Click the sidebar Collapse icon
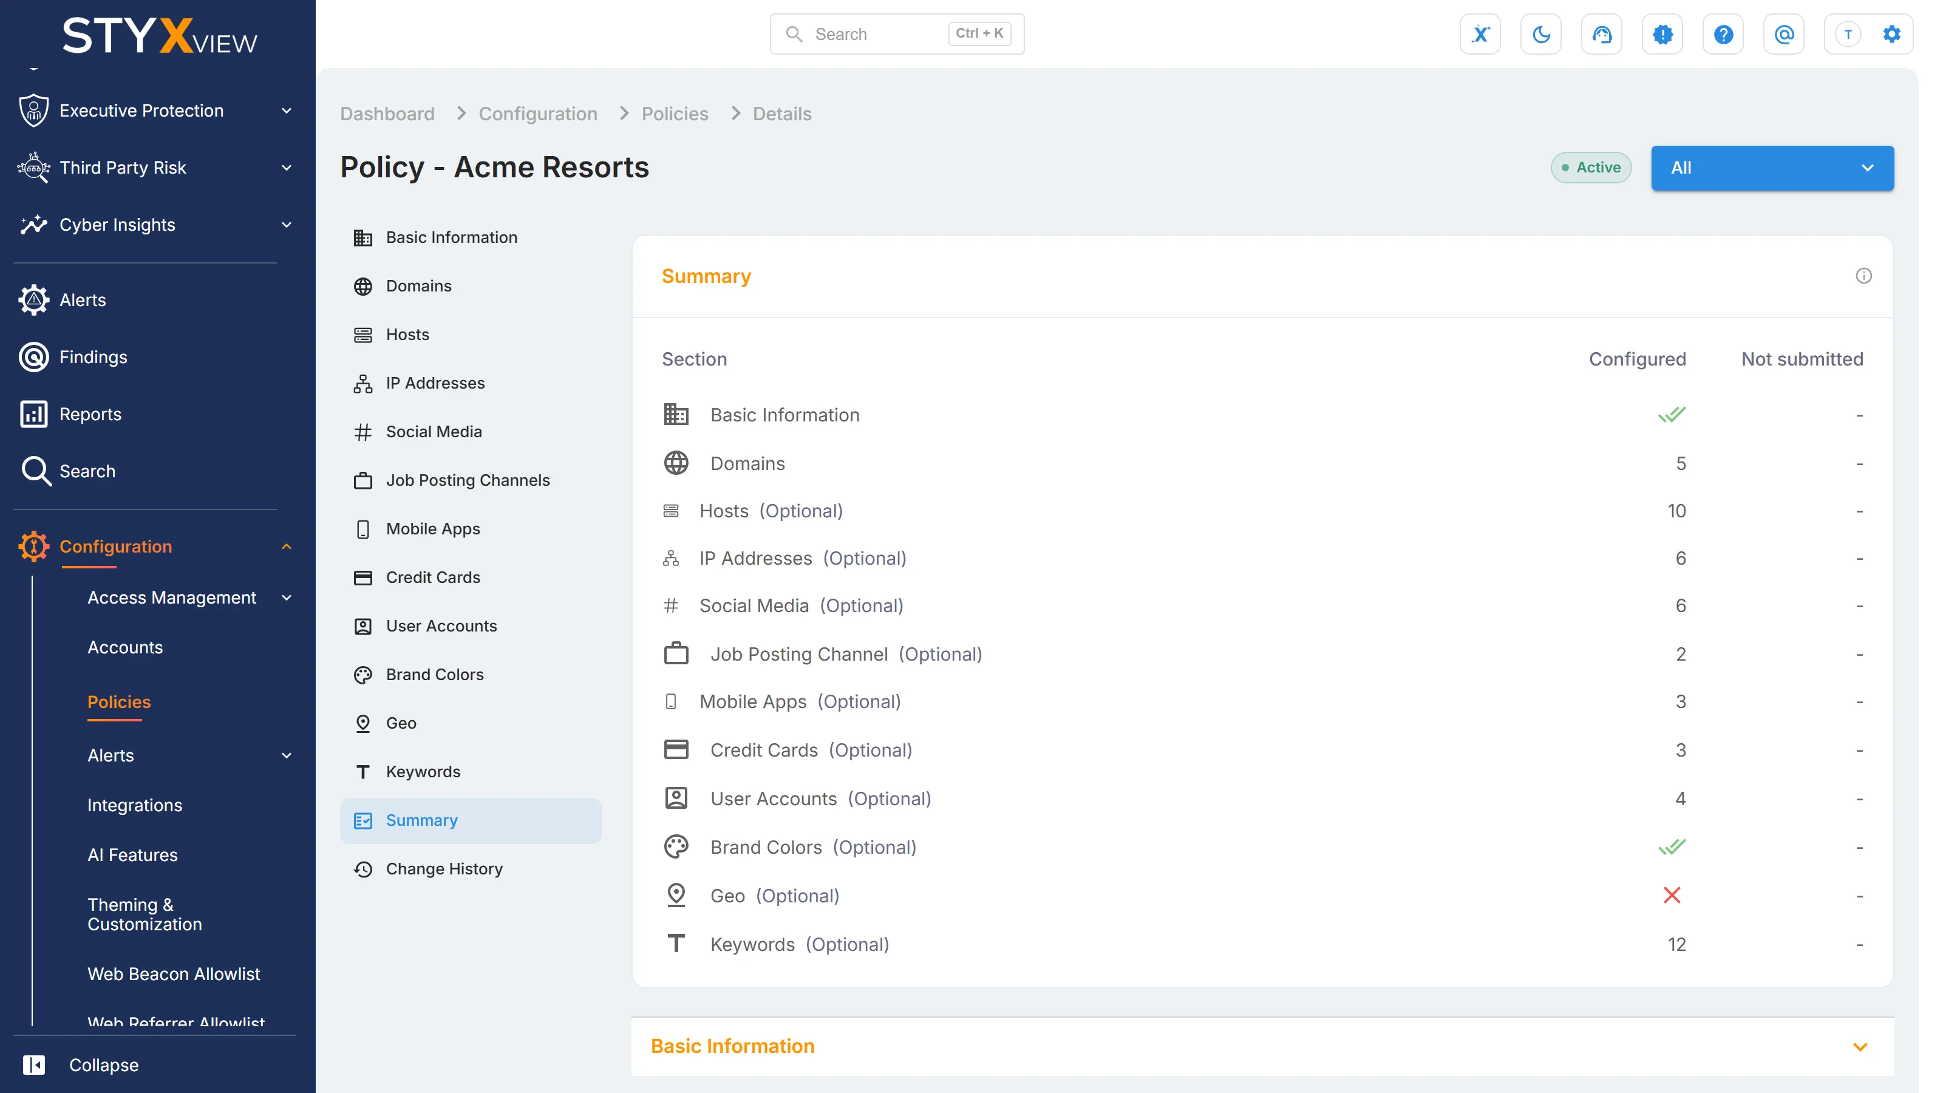 (x=34, y=1065)
